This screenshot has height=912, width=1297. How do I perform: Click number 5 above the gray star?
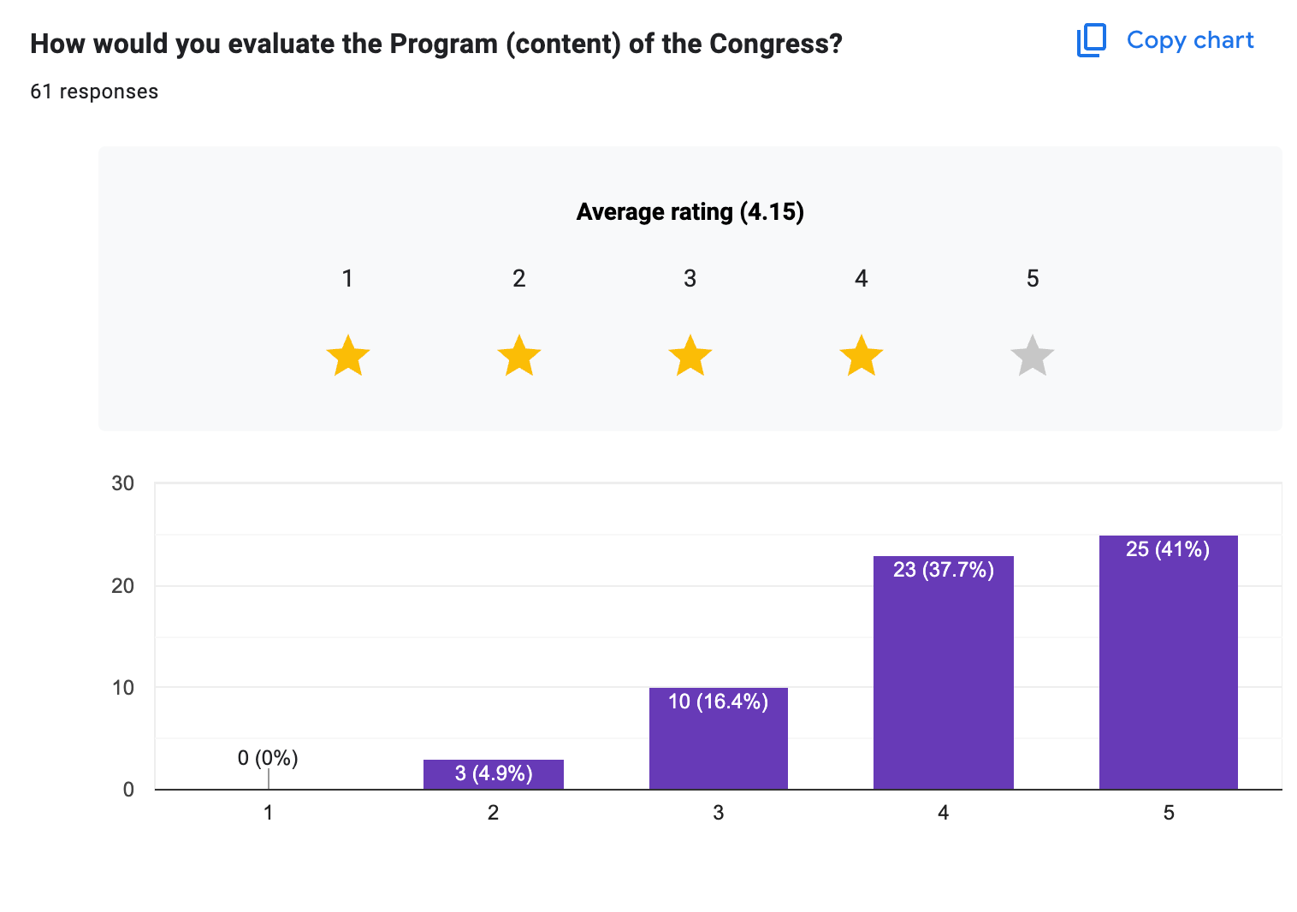(1033, 278)
